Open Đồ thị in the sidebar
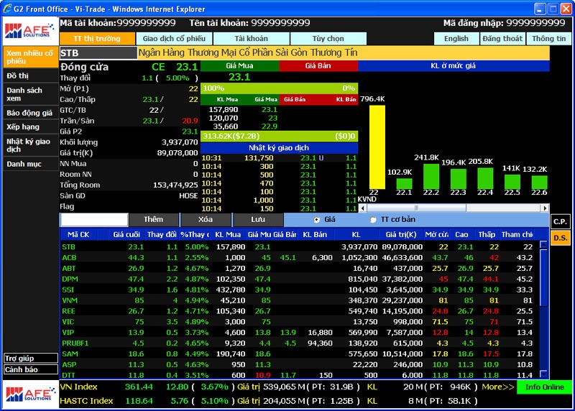 pyautogui.click(x=30, y=76)
